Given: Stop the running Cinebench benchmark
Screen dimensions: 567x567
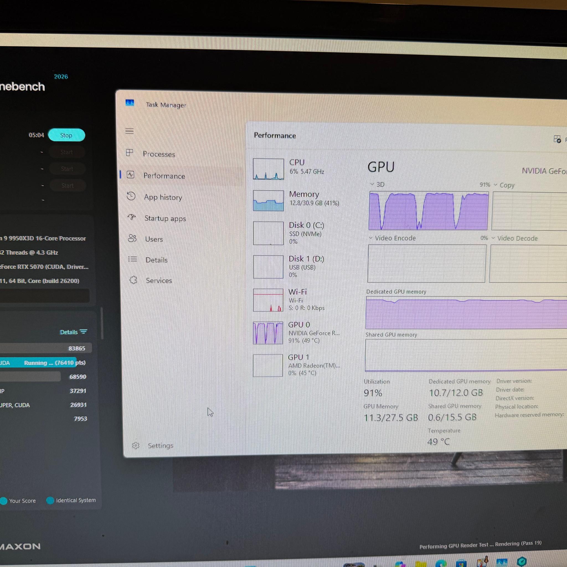Looking at the screenshot, I should coord(66,135).
